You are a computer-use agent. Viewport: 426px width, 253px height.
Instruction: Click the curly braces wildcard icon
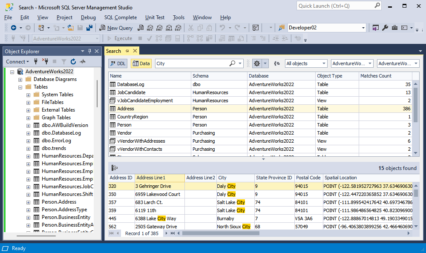click(x=277, y=63)
